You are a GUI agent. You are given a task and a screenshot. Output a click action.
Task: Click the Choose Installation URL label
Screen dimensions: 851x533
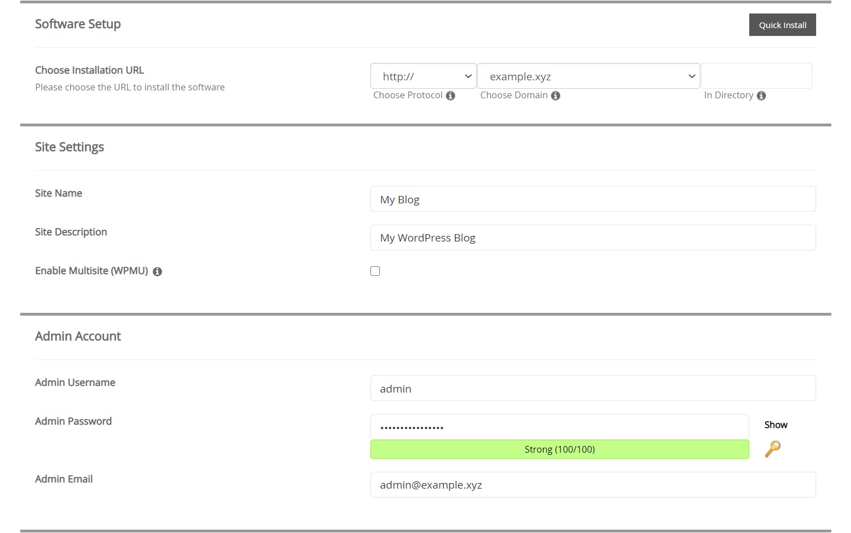pos(89,70)
